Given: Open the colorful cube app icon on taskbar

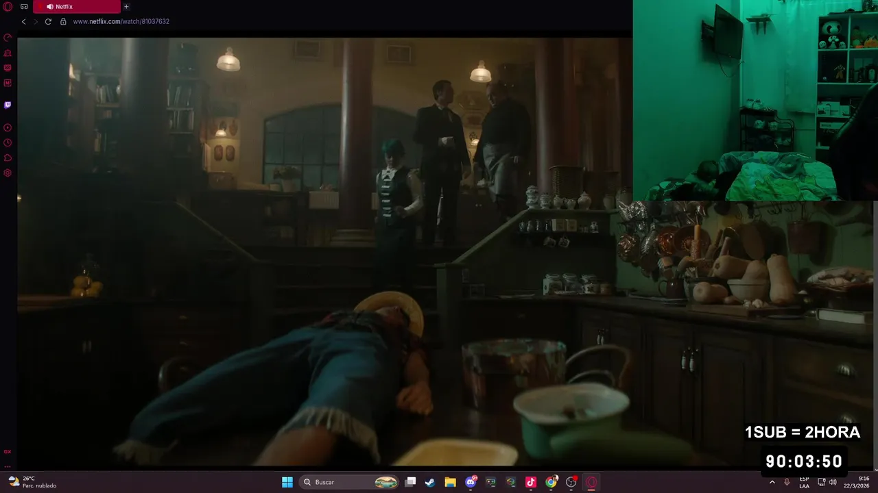Looking at the screenshot, I should tap(510, 482).
